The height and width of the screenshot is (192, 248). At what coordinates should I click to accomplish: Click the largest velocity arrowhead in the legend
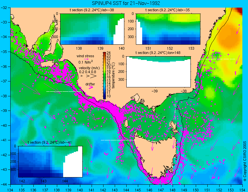coord(93,76)
